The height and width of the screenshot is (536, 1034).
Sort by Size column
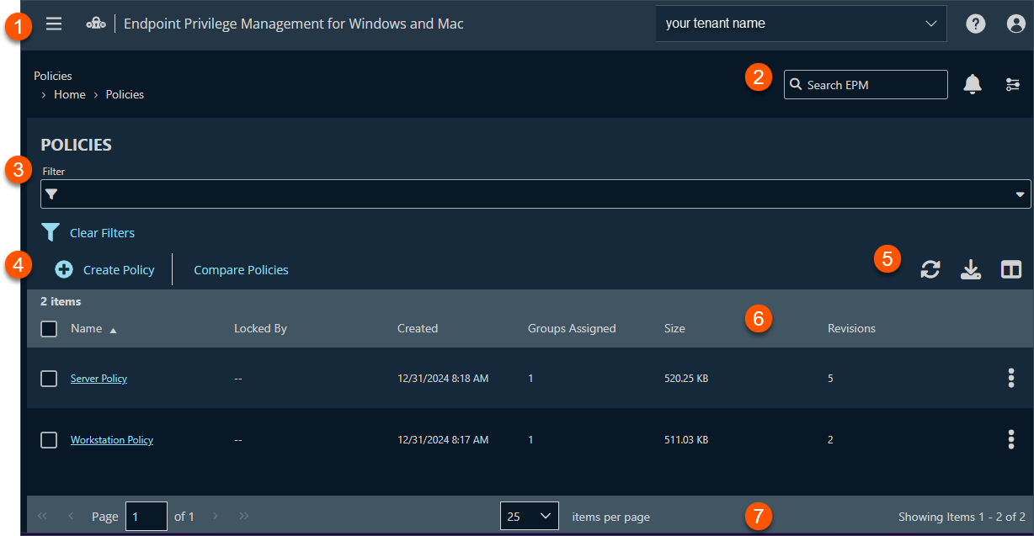click(674, 328)
